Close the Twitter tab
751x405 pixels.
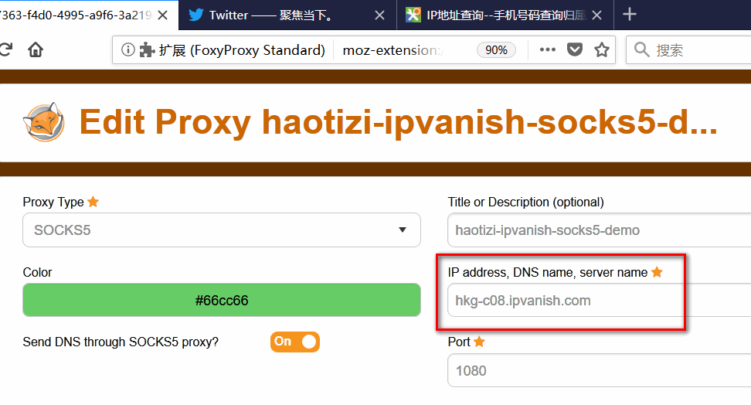tap(379, 15)
